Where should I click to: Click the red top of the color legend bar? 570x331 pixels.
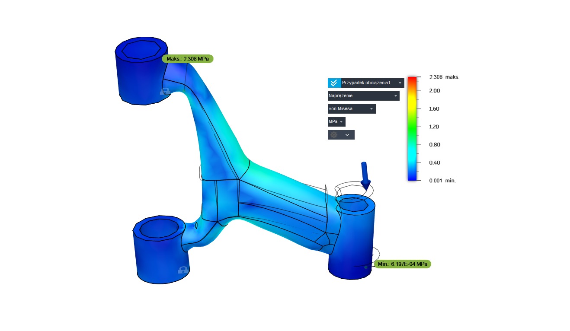[x=412, y=80]
